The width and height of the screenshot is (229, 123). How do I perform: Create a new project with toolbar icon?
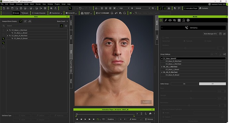[4, 8]
